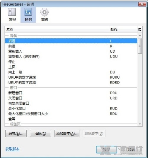This screenshot has height=158, width=148.
Task: Click the 动作 column header
Action: tap(123, 30)
